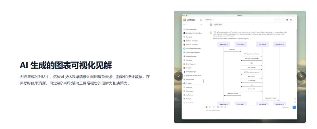Click the 'ACK for received packets' label

(x=252, y=72)
